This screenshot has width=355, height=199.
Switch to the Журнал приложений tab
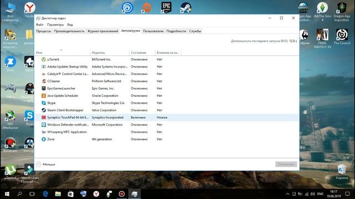pos(103,31)
